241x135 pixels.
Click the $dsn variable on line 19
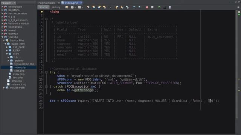pos(61,76)
